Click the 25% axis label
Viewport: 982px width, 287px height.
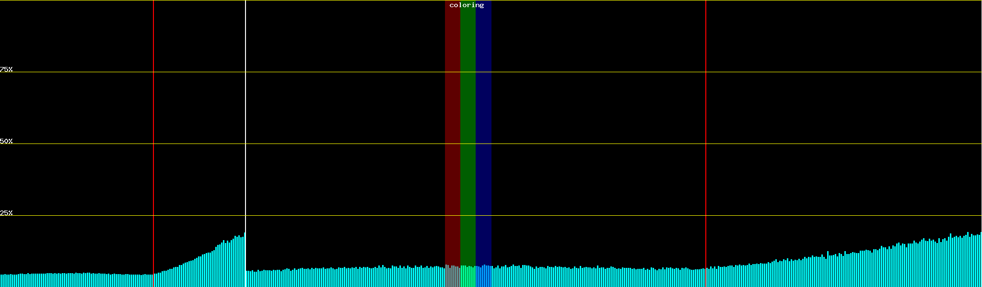coord(6,213)
